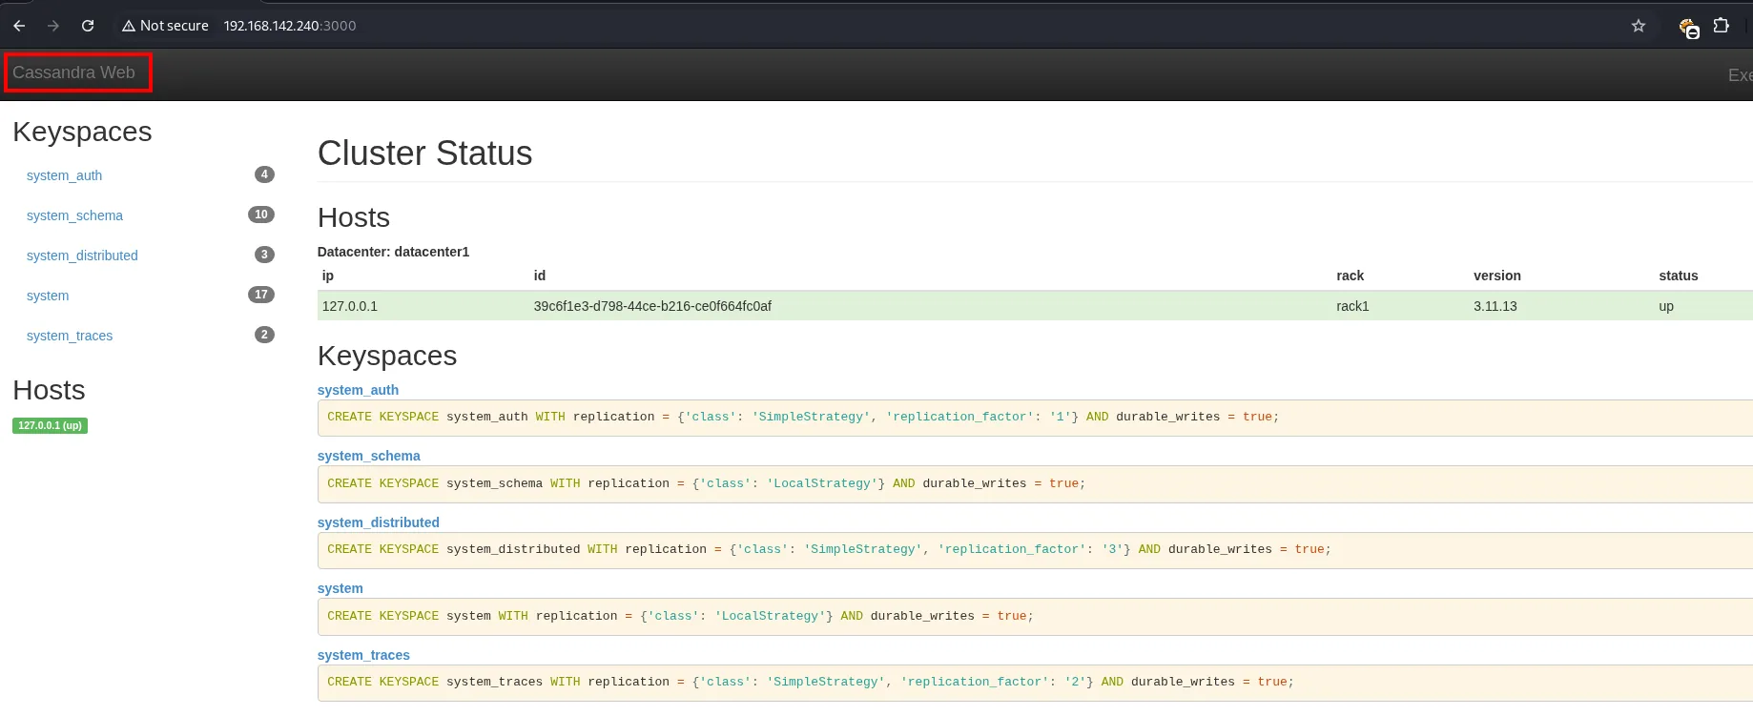Click the 3 badge beside system_distributed
This screenshot has width=1753, height=716.
click(264, 255)
